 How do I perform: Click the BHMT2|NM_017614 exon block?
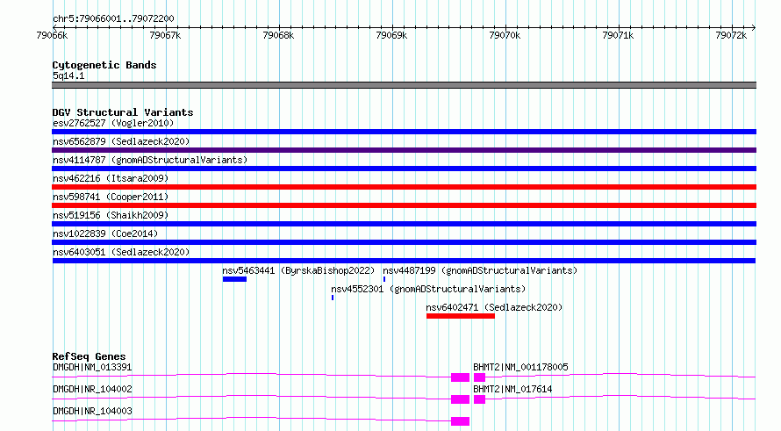(x=479, y=399)
